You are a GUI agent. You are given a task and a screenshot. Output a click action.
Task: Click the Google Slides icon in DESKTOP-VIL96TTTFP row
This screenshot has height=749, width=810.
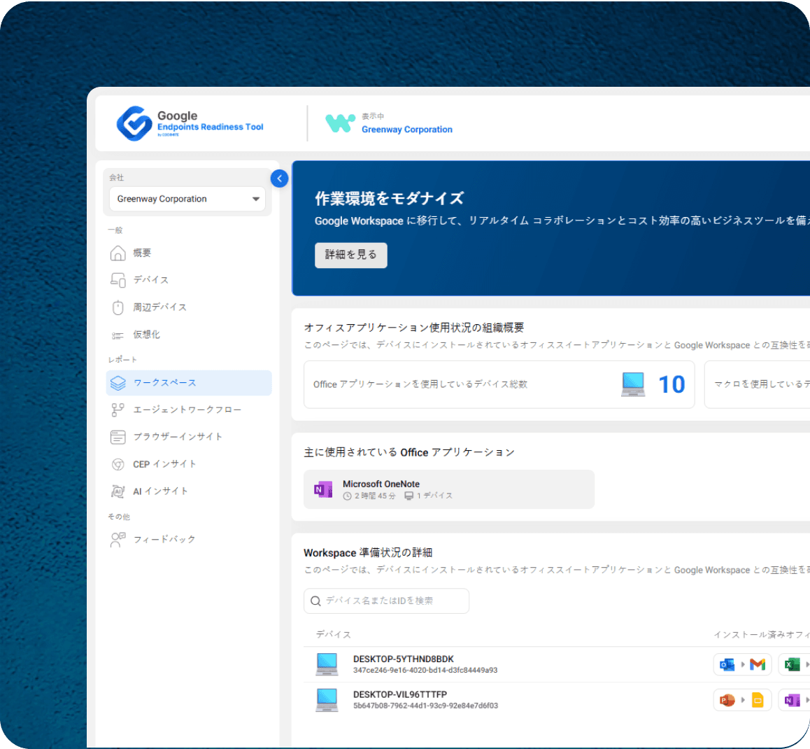[758, 701]
